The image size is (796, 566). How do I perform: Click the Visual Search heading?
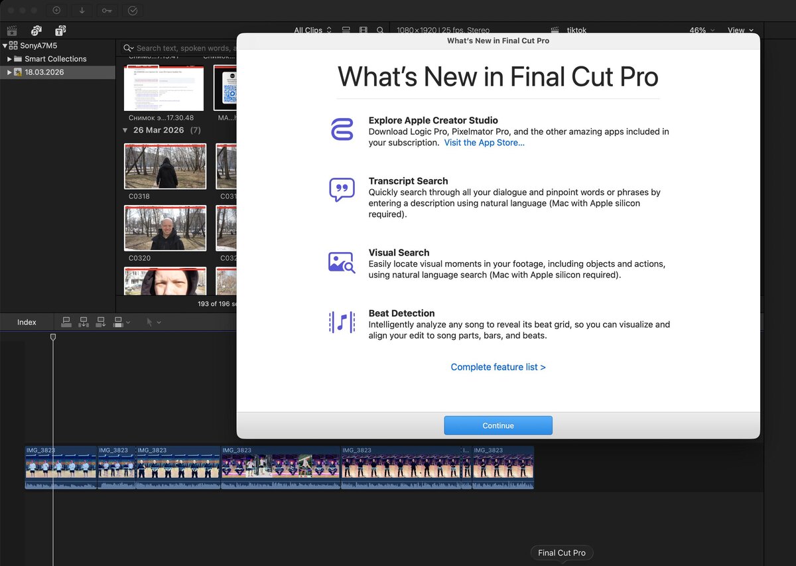(399, 253)
